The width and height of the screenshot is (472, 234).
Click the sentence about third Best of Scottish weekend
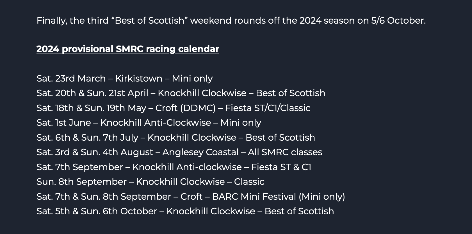point(231,21)
